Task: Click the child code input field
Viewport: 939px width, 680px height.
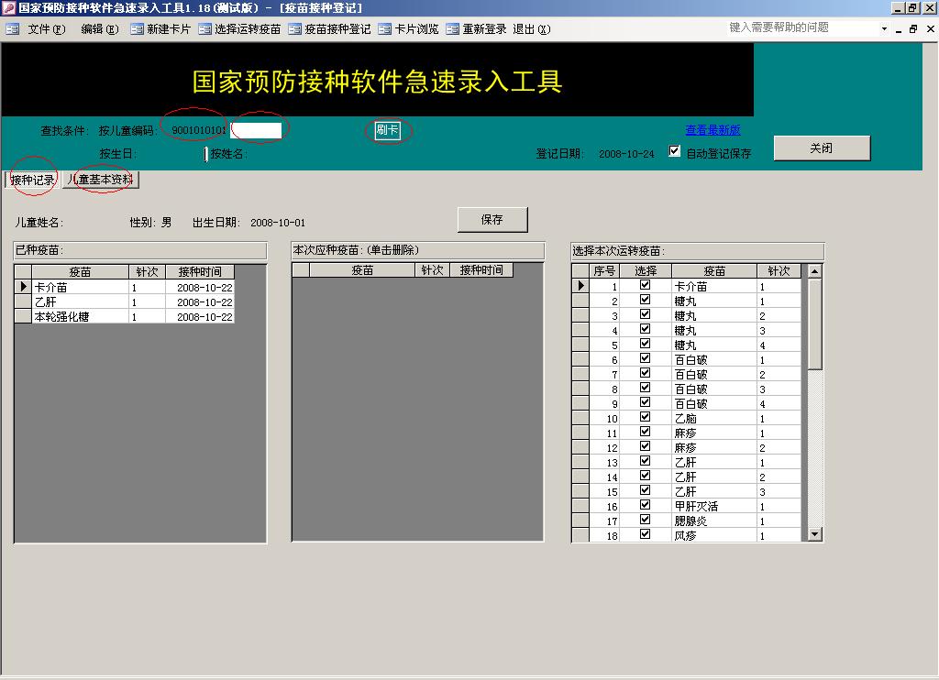Action: click(x=256, y=130)
